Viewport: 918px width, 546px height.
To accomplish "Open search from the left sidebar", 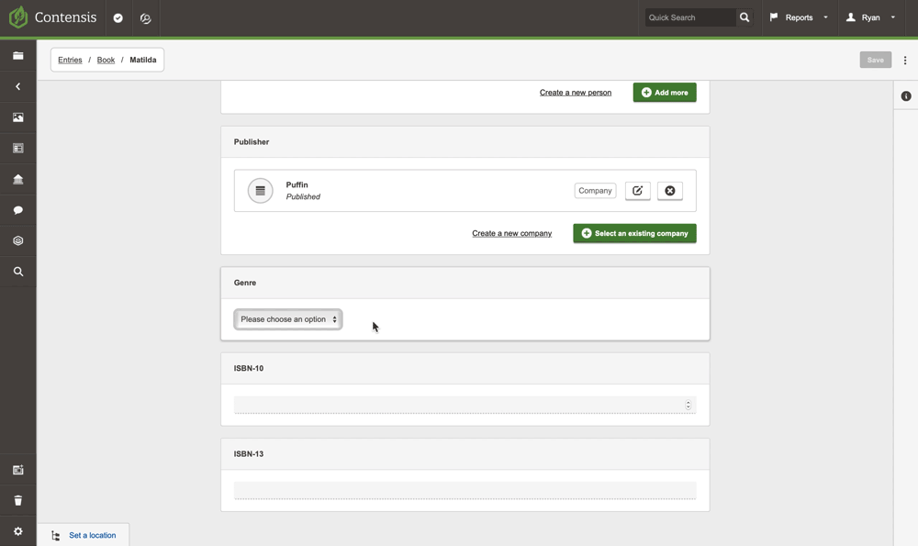I will (17, 271).
